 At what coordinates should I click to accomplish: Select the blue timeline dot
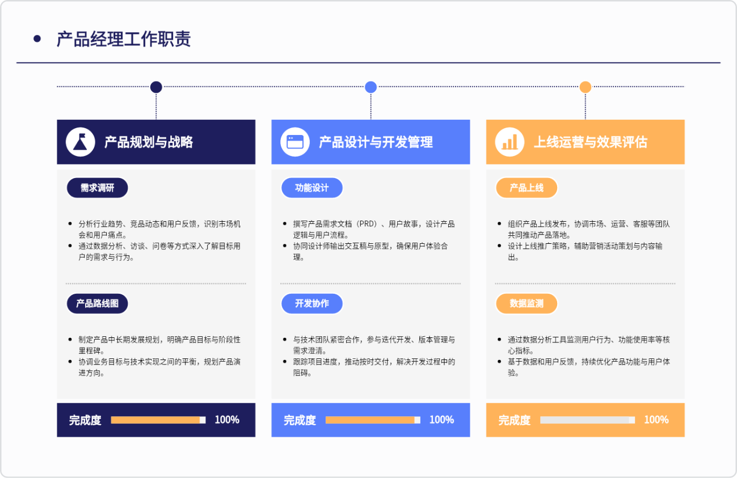pyautogui.click(x=370, y=87)
